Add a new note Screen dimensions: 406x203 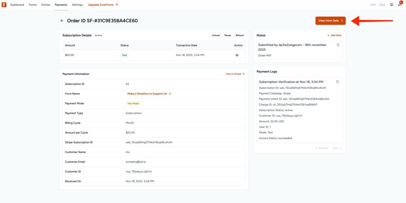335,35
